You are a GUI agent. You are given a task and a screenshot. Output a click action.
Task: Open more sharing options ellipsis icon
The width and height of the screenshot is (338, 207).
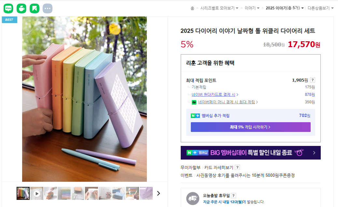coord(48,8)
